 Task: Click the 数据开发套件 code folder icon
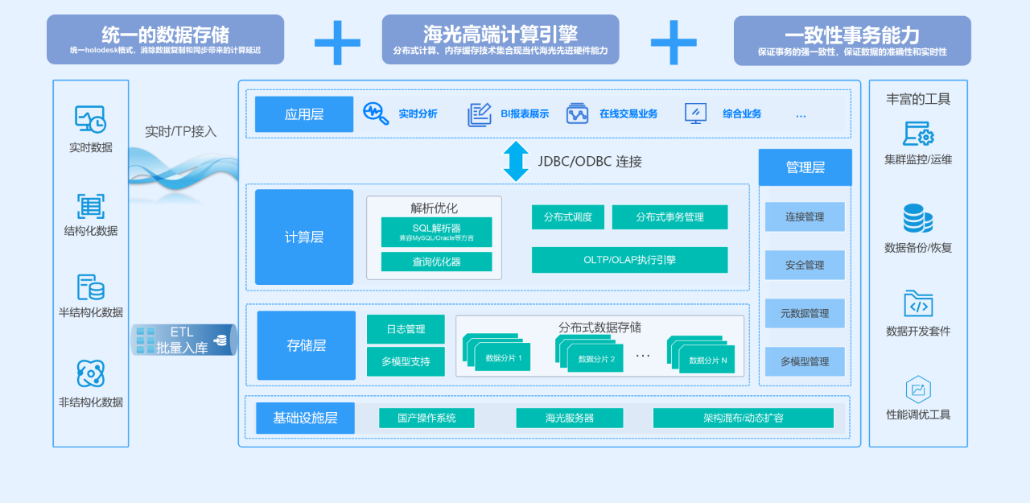pos(918,304)
